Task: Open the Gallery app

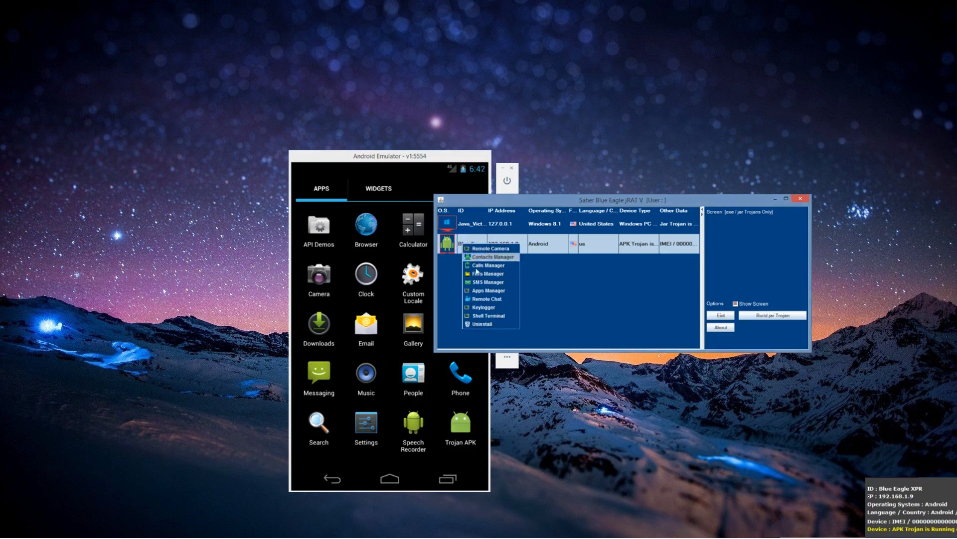Action: coord(413,324)
